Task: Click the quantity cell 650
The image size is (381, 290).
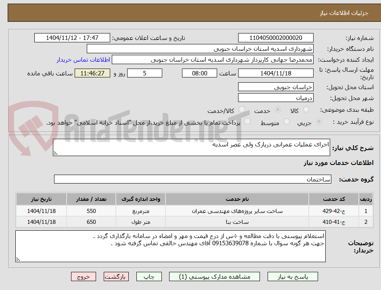Action: 91,222
